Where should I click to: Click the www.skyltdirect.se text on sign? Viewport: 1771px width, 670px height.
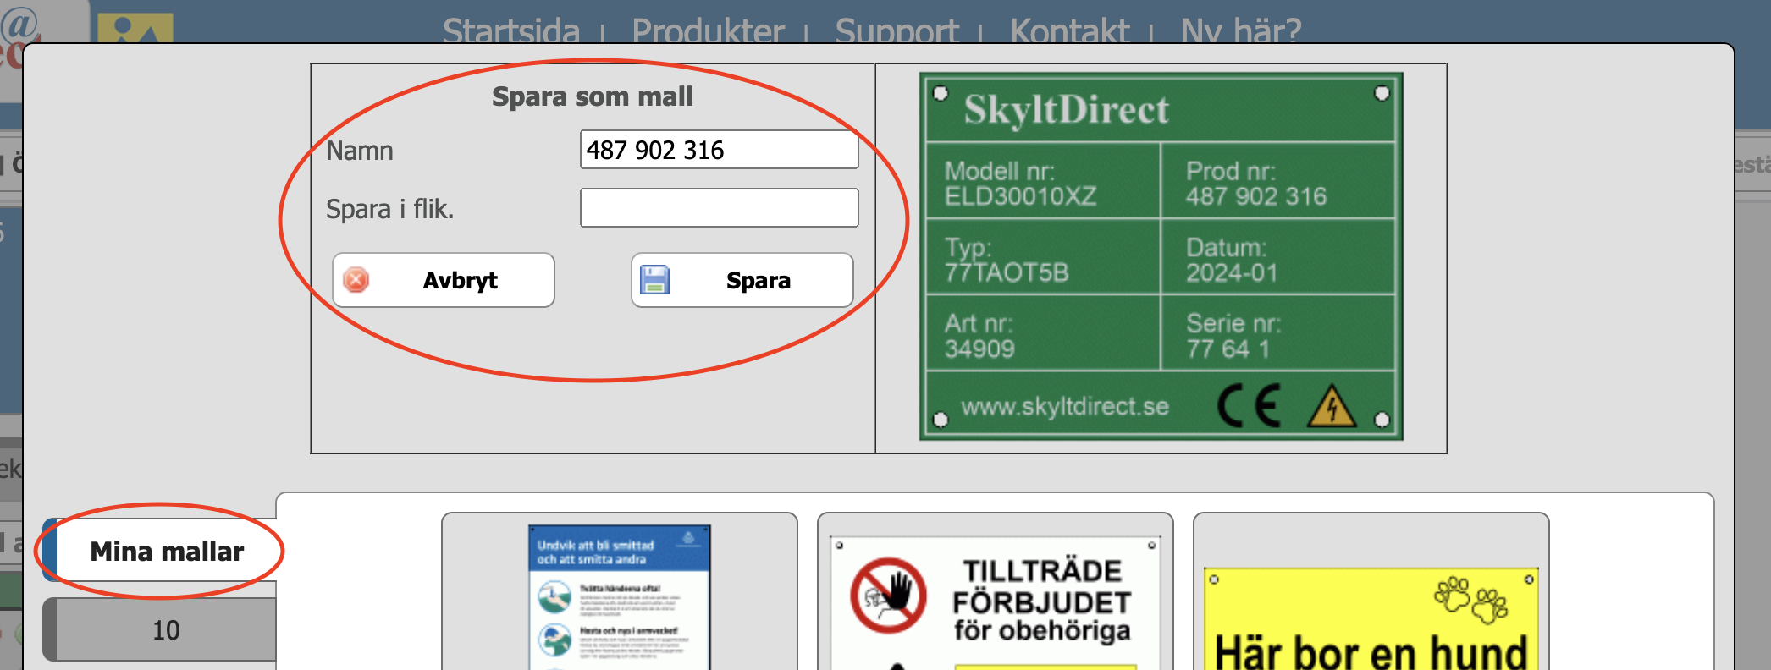click(1065, 407)
